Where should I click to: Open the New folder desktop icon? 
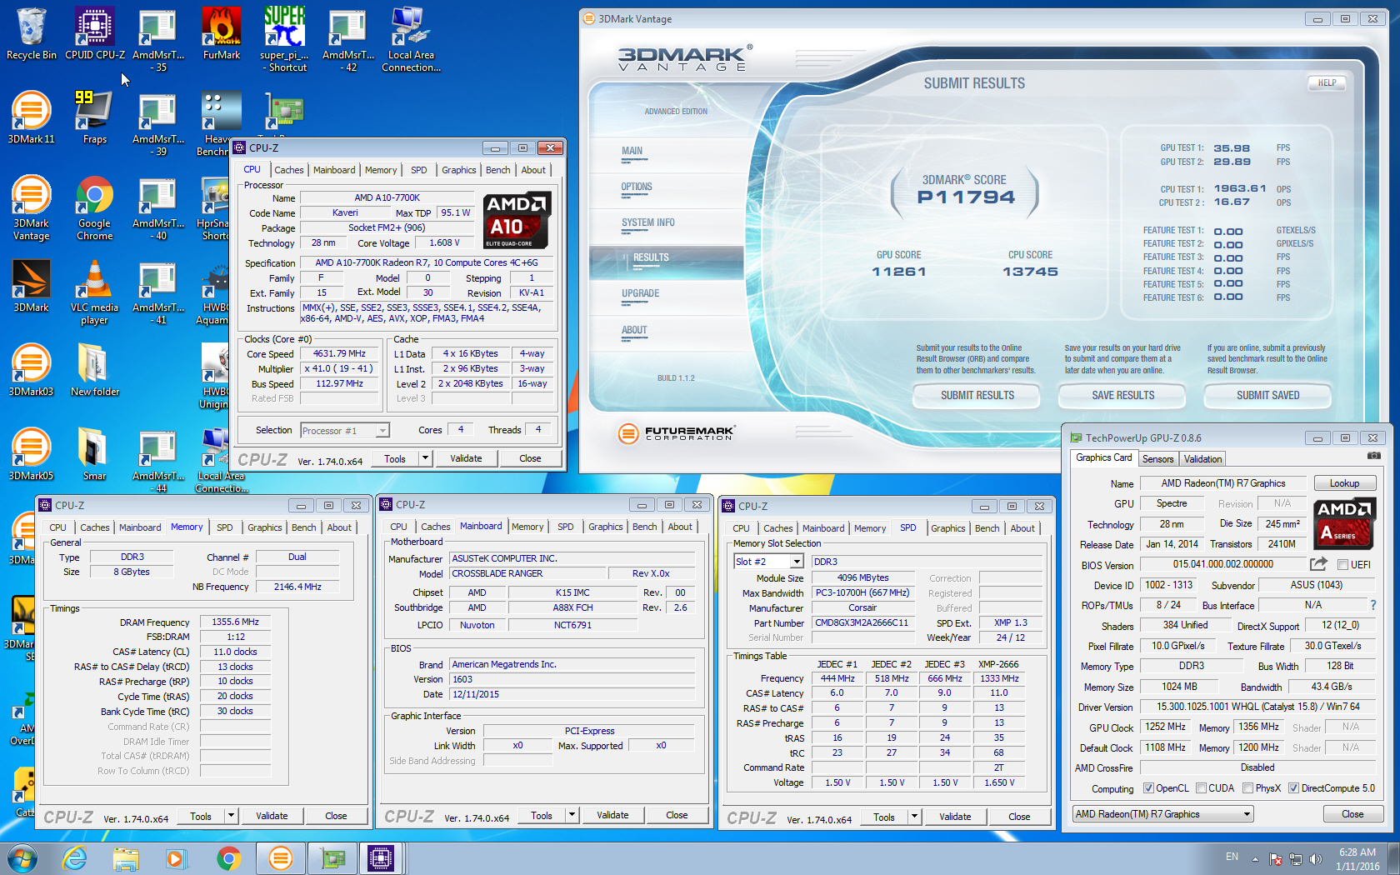click(95, 370)
